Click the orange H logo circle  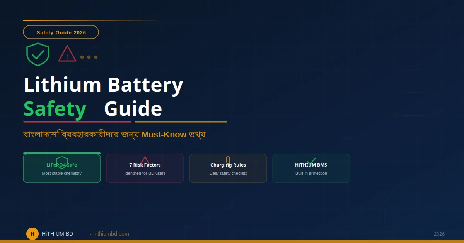[32, 234]
